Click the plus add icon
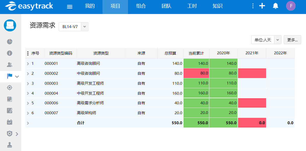 click(x=262, y=6)
